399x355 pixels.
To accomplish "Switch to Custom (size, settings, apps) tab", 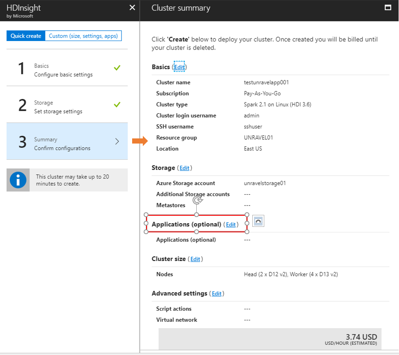I will [x=83, y=36].
